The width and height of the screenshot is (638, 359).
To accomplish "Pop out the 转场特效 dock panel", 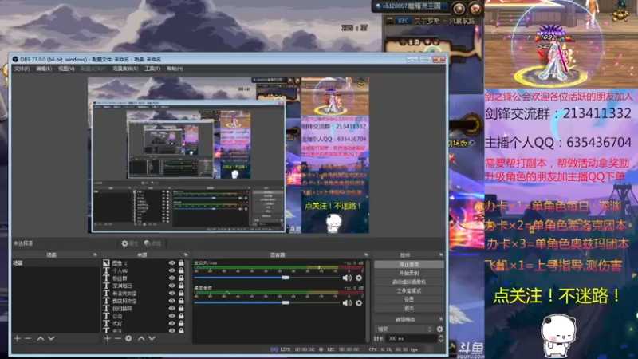I will [441, 319].
